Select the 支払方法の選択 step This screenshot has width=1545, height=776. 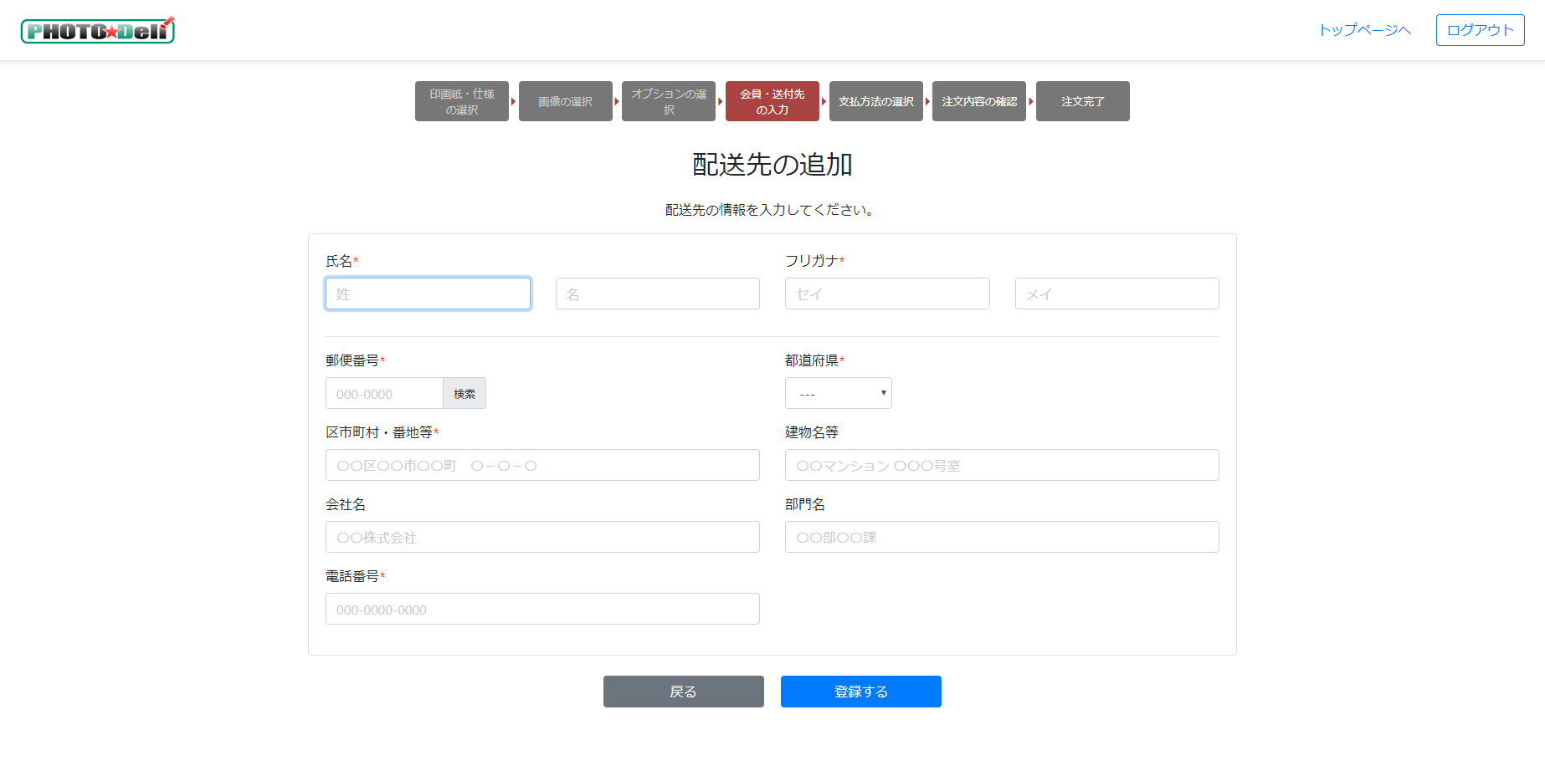875,101
